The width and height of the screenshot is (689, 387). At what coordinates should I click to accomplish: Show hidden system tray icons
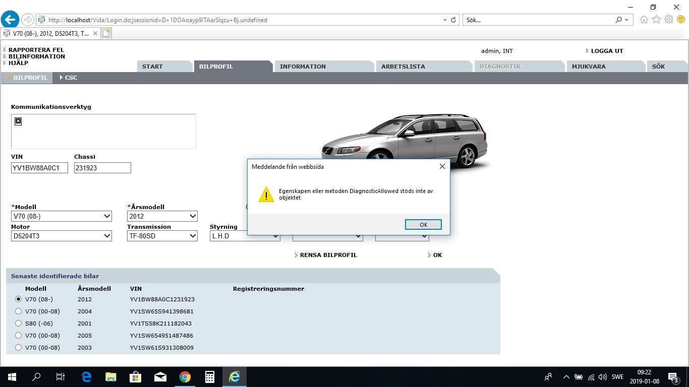pos(566,377)
